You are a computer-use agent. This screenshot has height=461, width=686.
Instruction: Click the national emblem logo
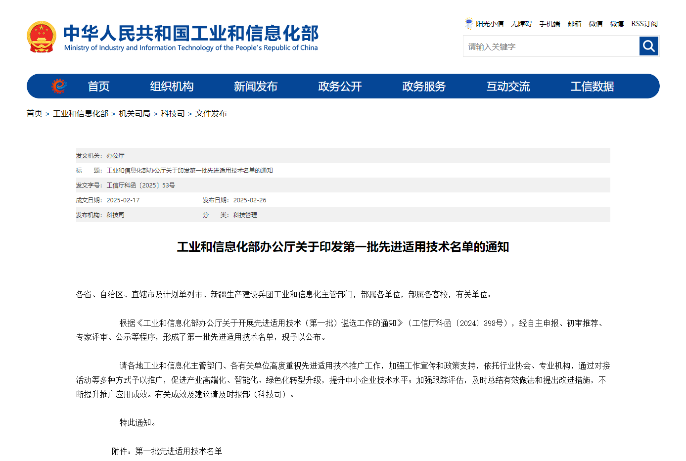click(42, 37)
